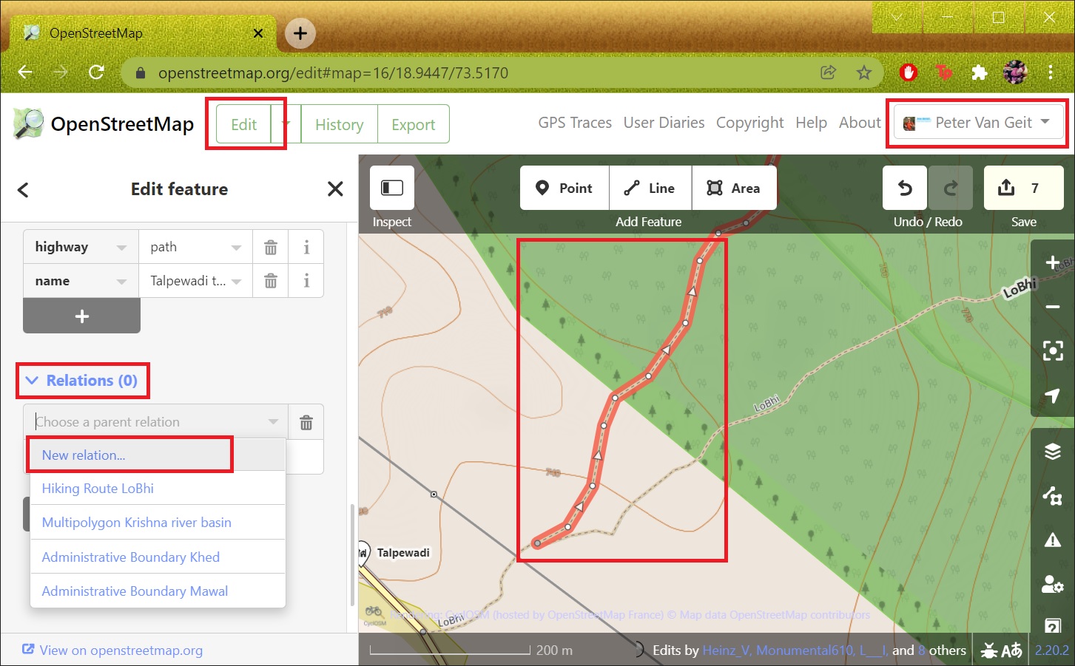Show info for the name tag
1075x666 pixels.
(306, 281)
